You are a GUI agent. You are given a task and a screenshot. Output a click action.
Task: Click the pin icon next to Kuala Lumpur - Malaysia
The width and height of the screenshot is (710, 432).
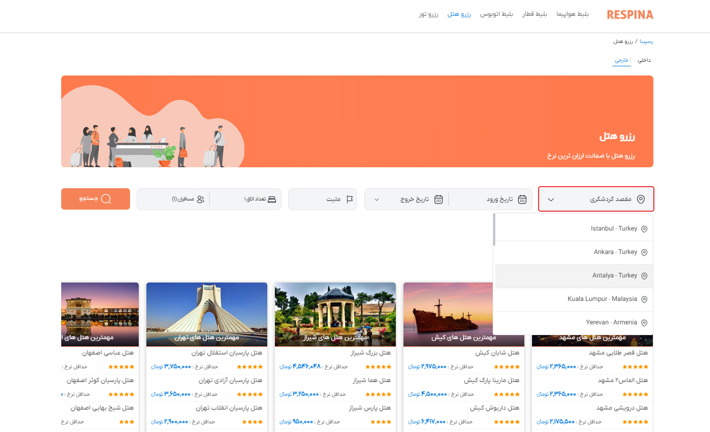[644, 299]
